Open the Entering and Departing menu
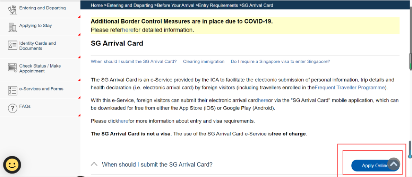Screen dimensions: 412x177 tap(42, 8)
